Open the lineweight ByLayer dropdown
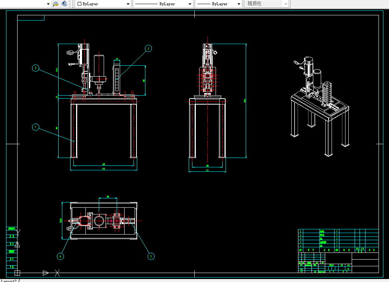Image resolution: width=389 pixels, height=282 pixels. point(219,4)
